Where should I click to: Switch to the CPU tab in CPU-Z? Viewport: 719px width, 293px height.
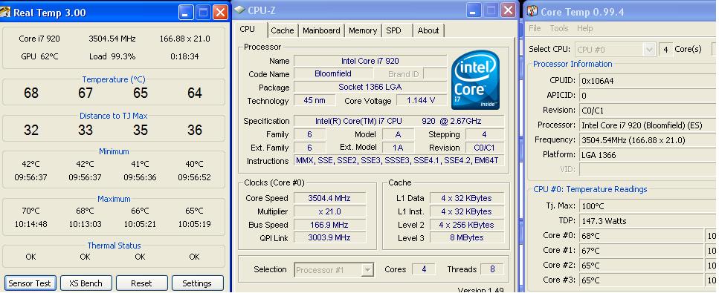(248, 30)
